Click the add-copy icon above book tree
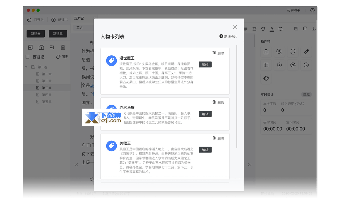Image resolution: width=340 pixels, height=205 pixels. [31, 47]
